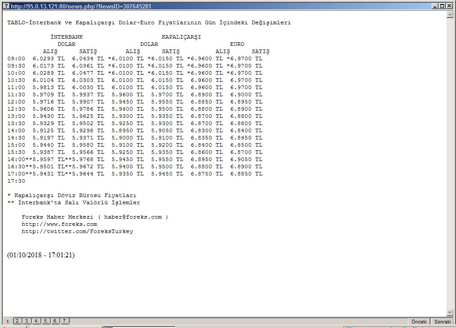Image resolution: width=456 pixels, height=328 pixels.
Task: Click the 01/10/2018 - 17:01:21 timestamp
Action: (x=41, y=255)
